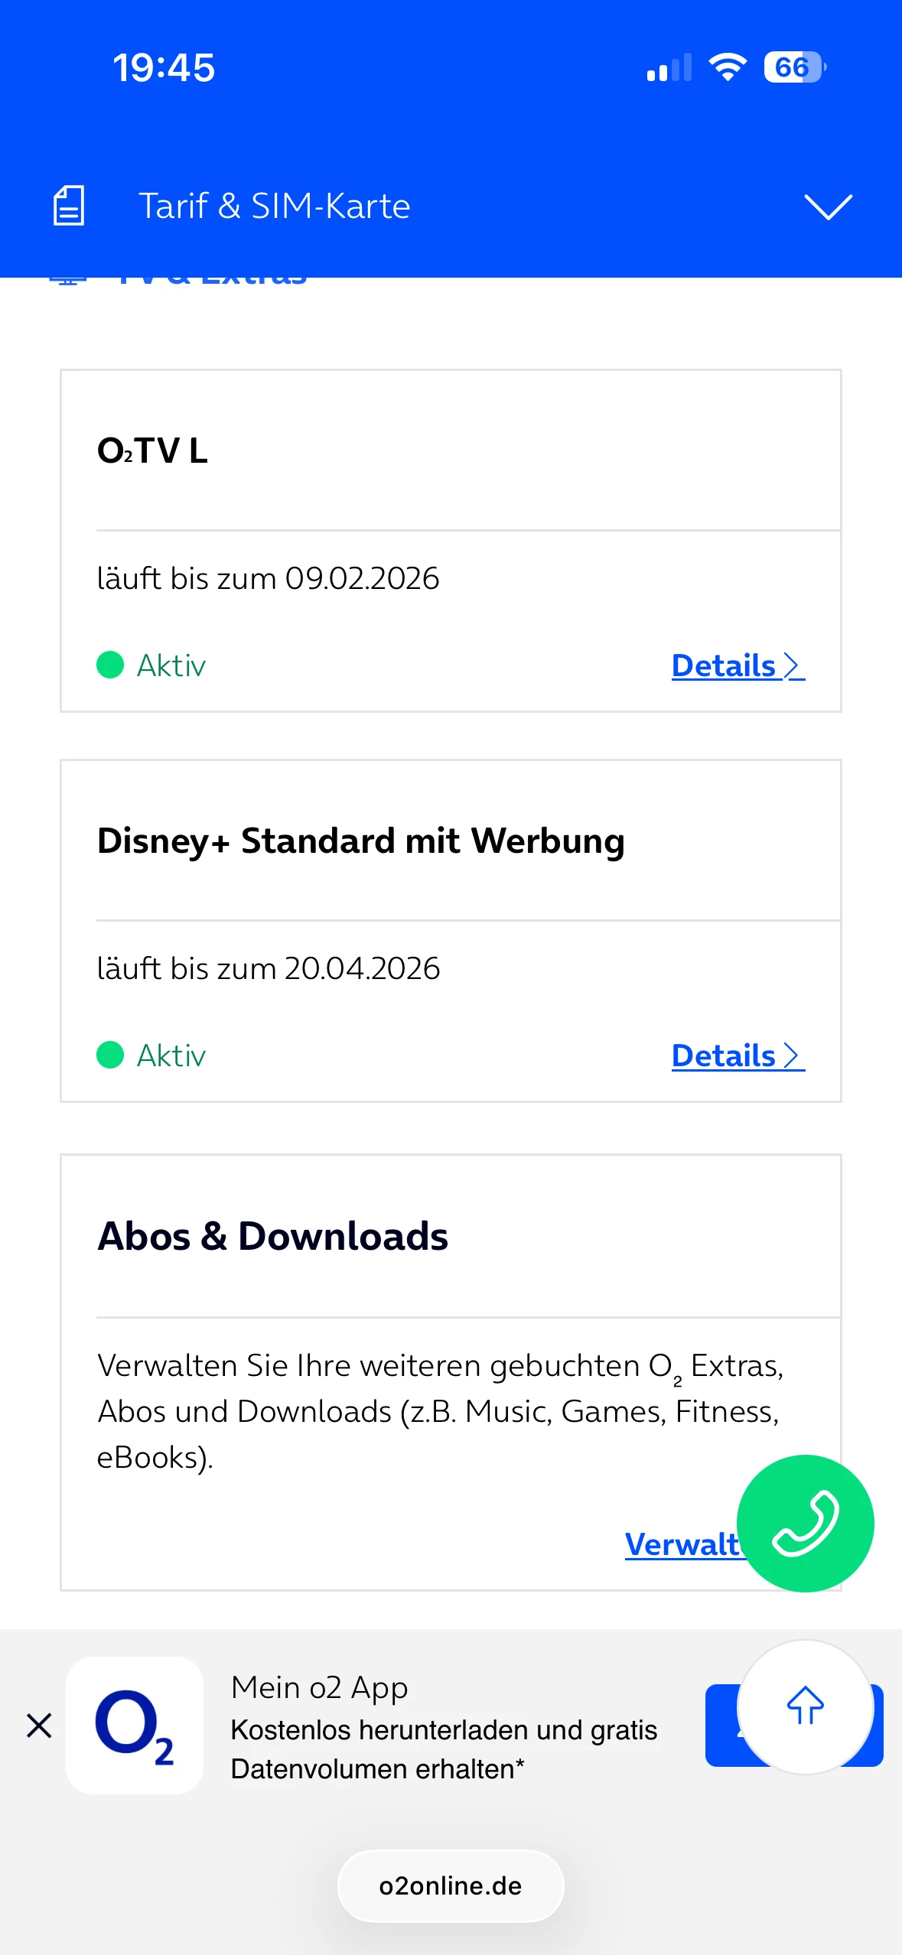Click the green Aktiv dot for Disney+
This screenshot has height=1955, width=902.
[x=110, y=1055]
